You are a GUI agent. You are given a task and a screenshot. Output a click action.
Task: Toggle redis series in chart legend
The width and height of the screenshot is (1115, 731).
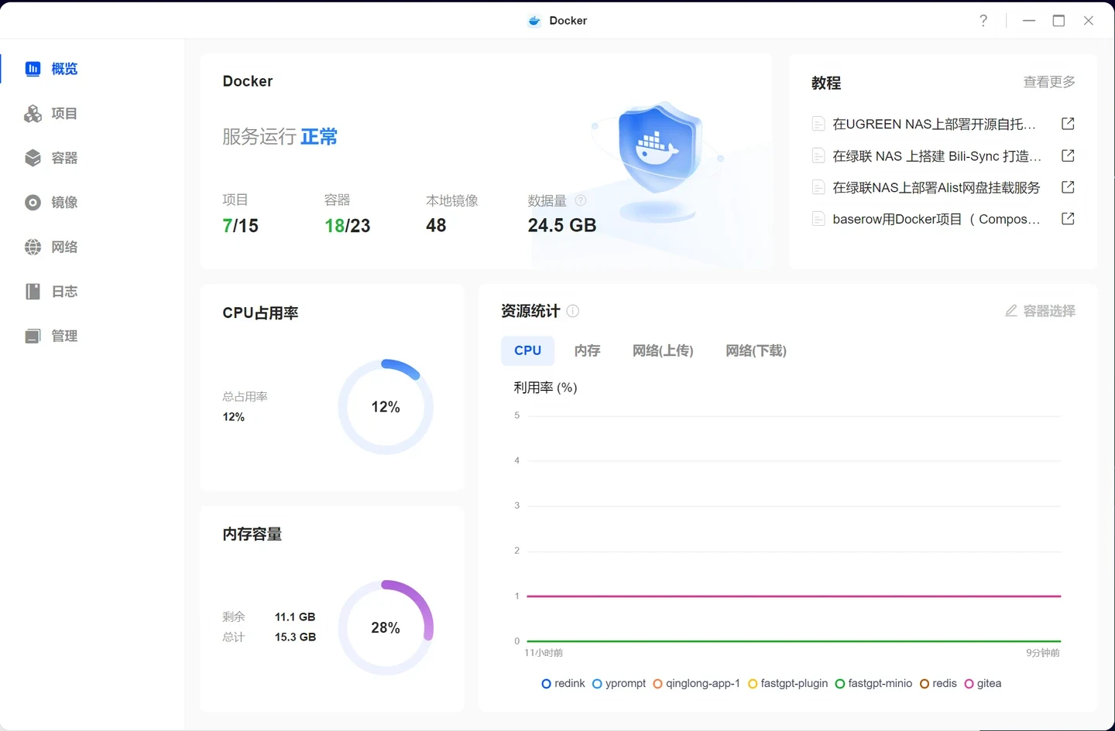(938, 684)
